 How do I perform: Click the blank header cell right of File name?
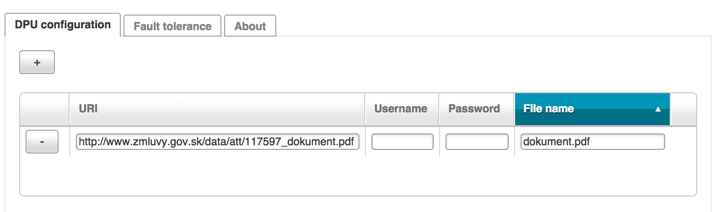point(683,109)
